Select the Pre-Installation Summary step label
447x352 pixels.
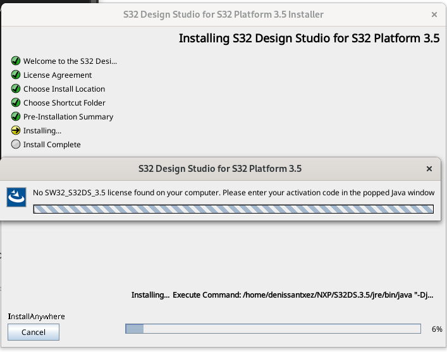68,117
